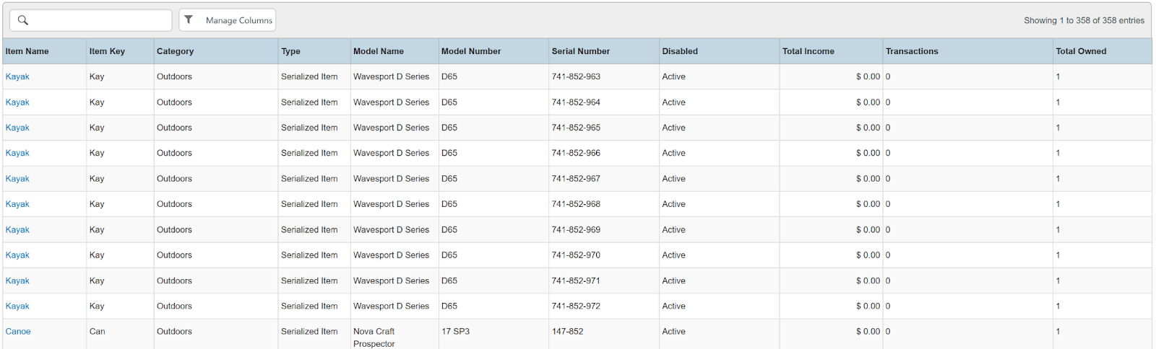Screen dimensions: 1156x349
Task: Open the Canoe item link
Action: (18, 332)
